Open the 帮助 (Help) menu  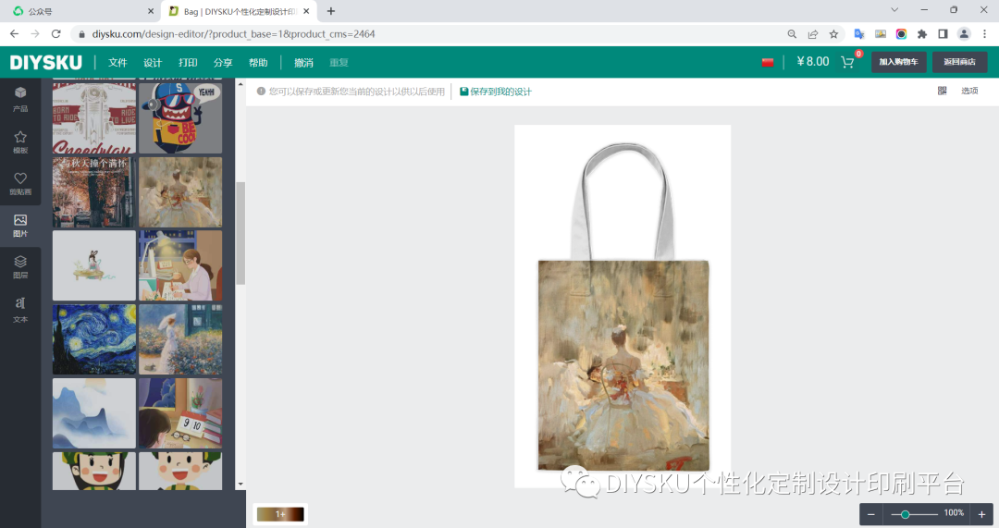[x=258, y=63]
